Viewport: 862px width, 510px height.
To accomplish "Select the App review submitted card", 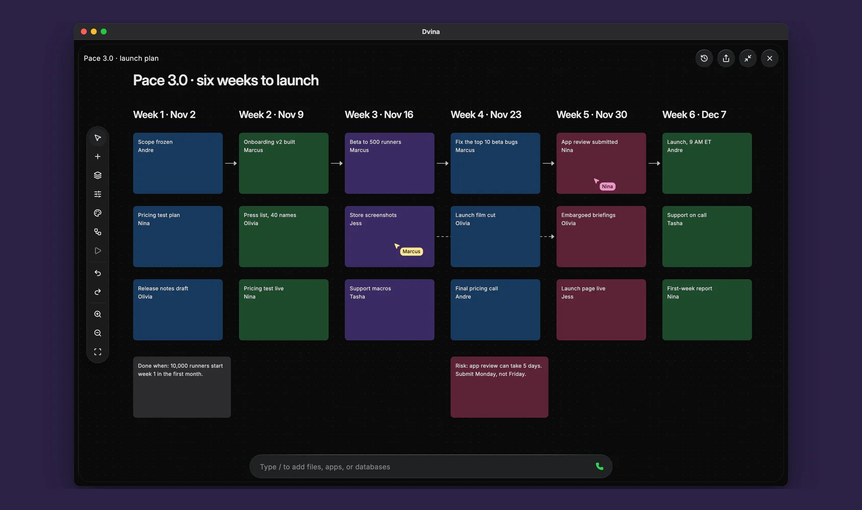I will (601, 163).
